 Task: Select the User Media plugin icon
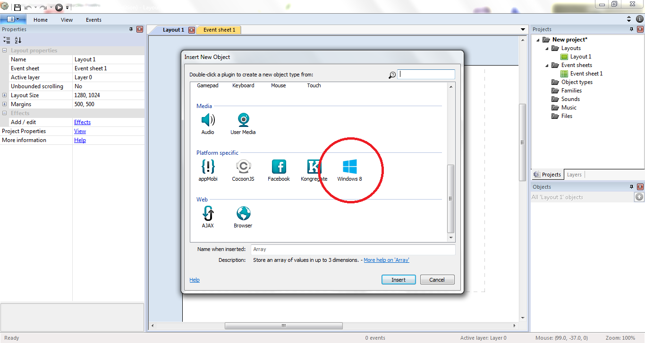tap(243, 120)
